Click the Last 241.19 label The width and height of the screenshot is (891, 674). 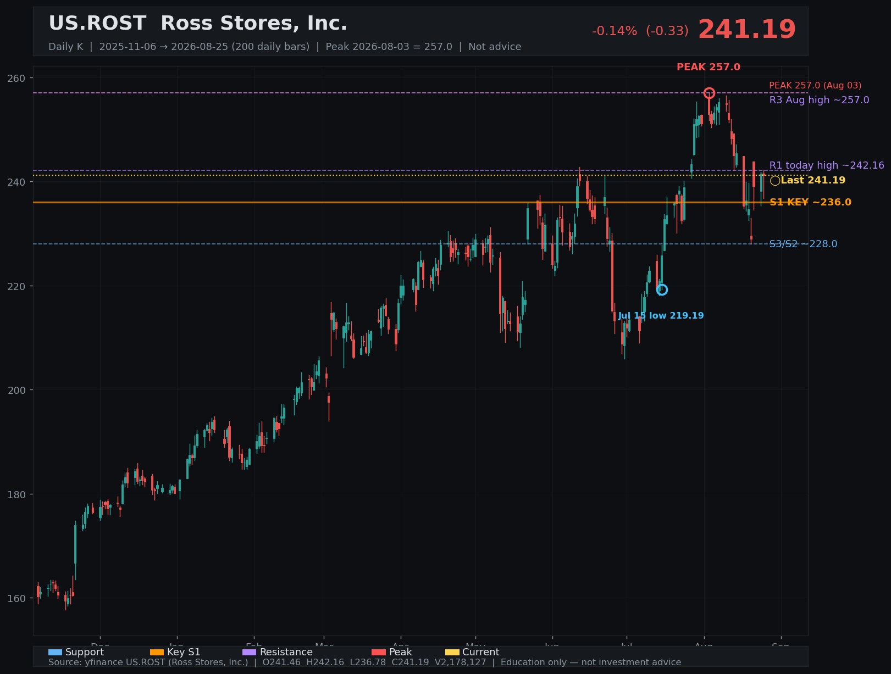pos(813,180)
